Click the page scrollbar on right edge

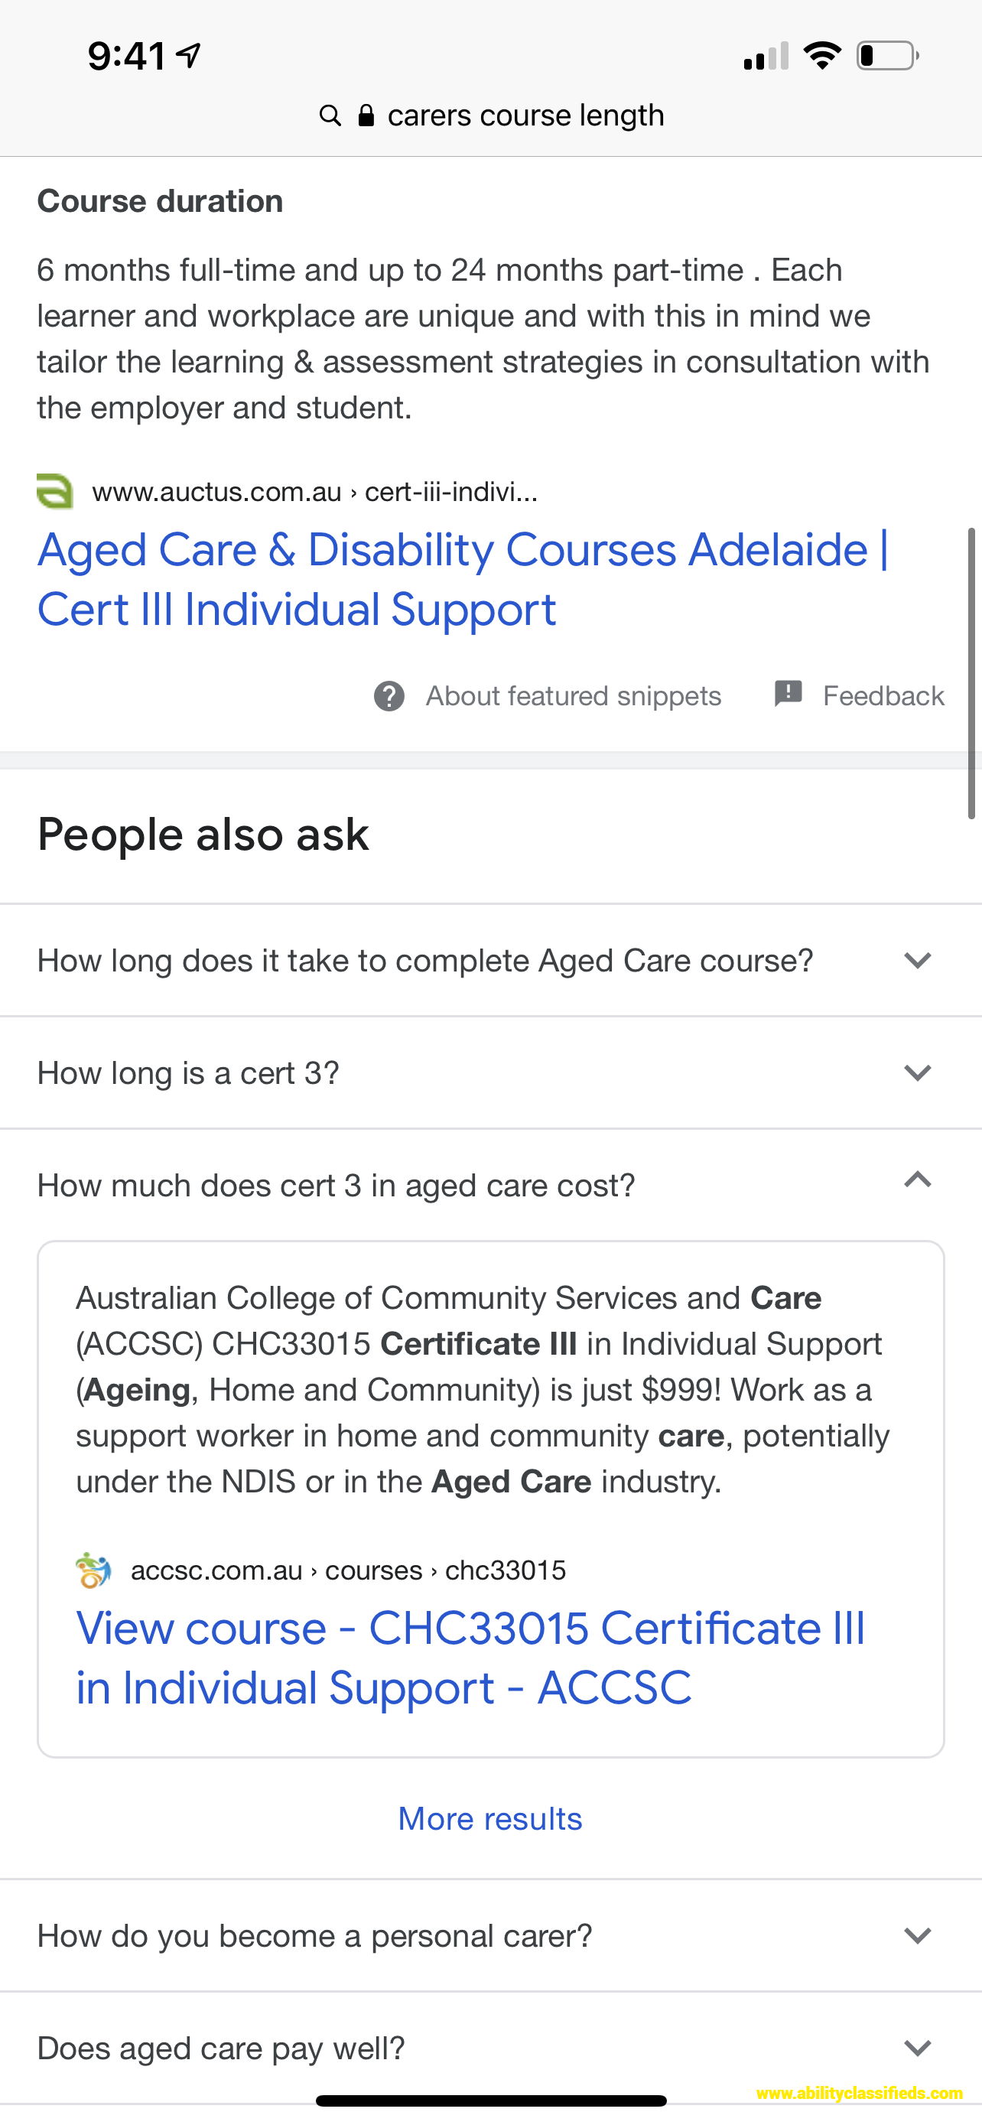[x=971, y=672]
